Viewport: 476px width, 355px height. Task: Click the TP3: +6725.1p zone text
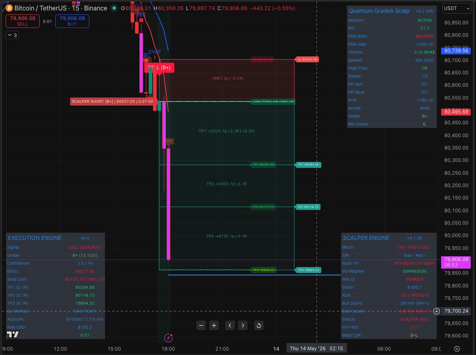(226, 236)
